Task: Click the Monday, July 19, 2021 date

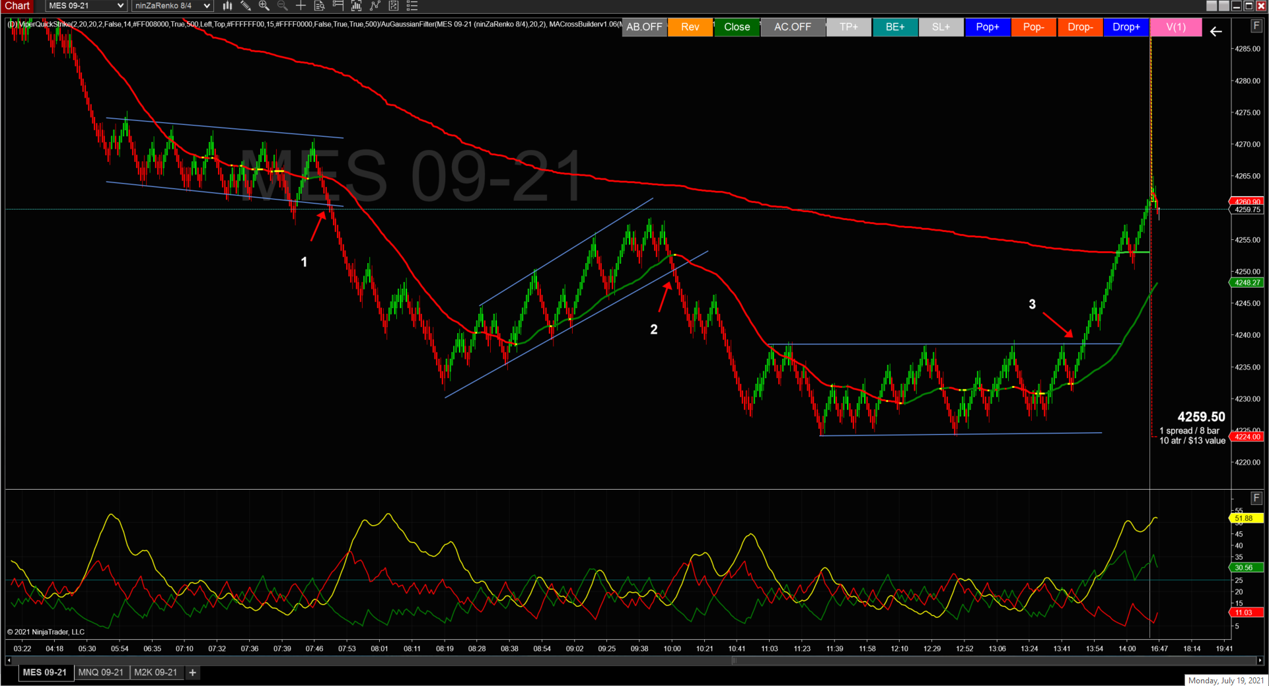Action: pyautogui.click(x=1225, y=681)
